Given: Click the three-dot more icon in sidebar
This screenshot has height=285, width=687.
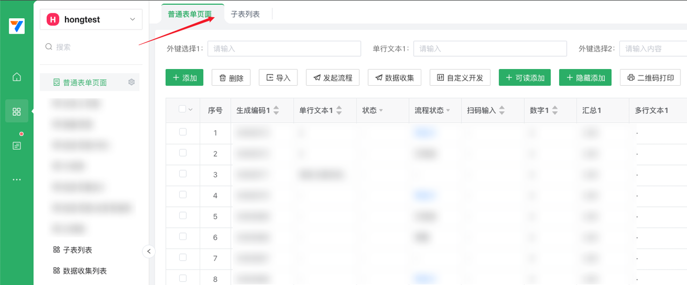Looking at the screenshot, I should coord(17,179).
